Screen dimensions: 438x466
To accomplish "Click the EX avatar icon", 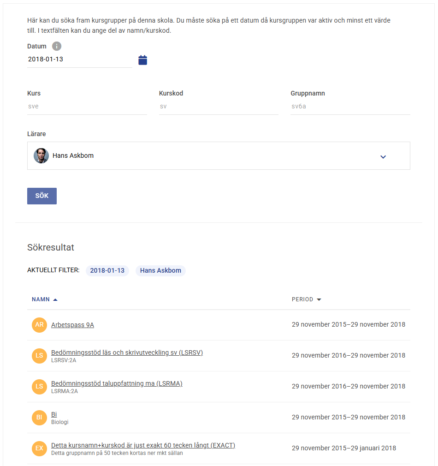I will [40, 448].
